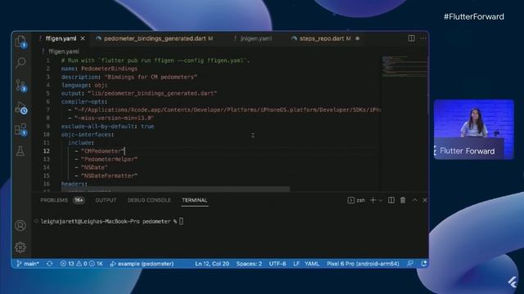The width and height of the screenshot is (524, 294).
Task: Open errors and warnings count indicator
Action: click(82, 264)
